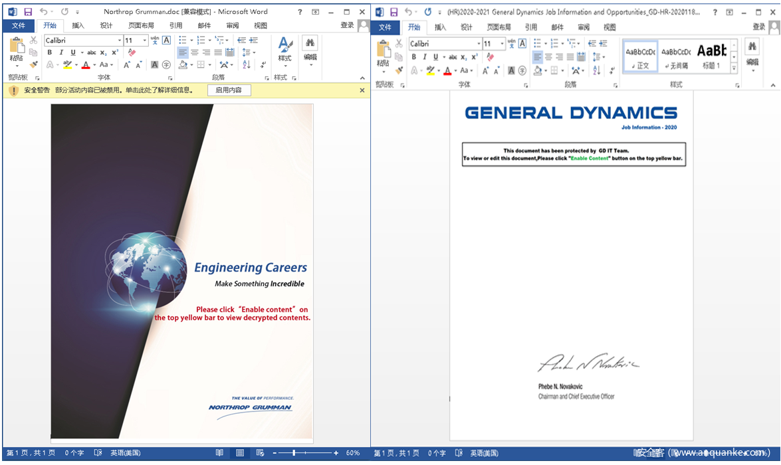Toggle Underline in the Northrop Grumman window
This screenshot has width=781, height=465.
click(x=72, y=52)
